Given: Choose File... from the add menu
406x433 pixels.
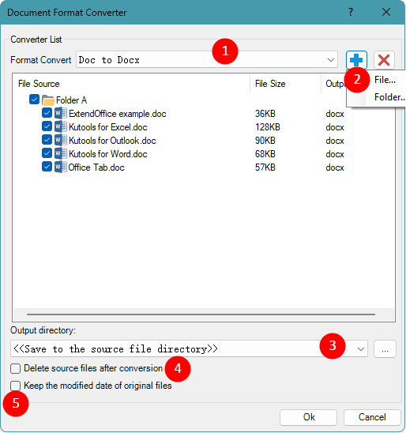Looking at the screenshot, I should [x=385, y=80].
